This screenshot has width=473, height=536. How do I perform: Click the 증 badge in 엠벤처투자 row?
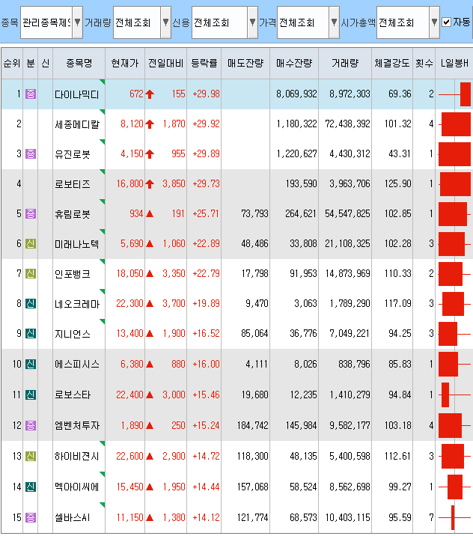coord(31,426)
